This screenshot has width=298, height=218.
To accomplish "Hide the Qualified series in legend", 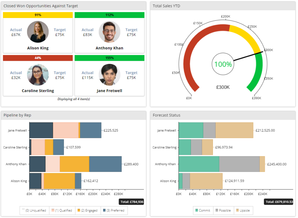I will [x=62, y=210].
